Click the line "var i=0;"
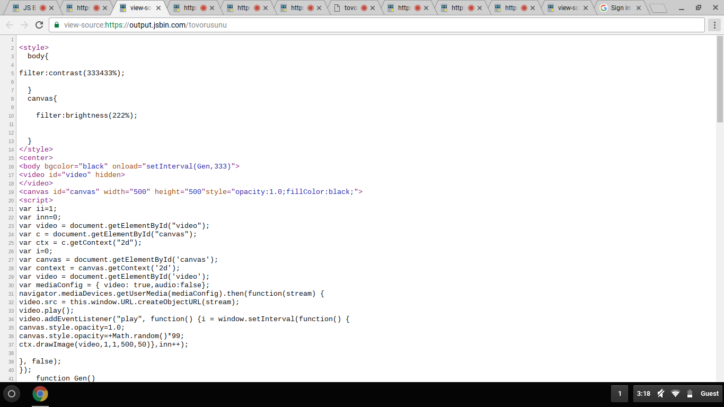 pos(36,251)
